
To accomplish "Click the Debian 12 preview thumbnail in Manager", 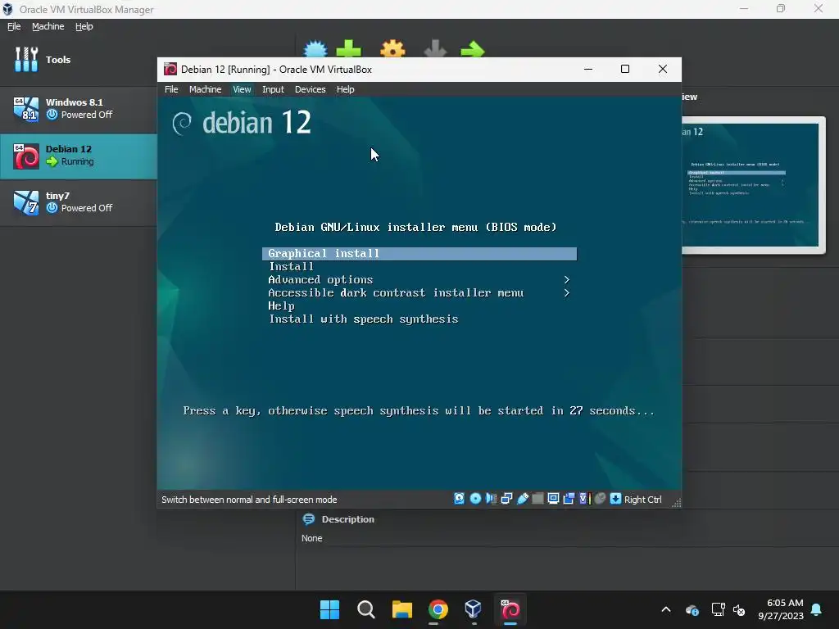I will pyautogui.click(x=754, y=185).
